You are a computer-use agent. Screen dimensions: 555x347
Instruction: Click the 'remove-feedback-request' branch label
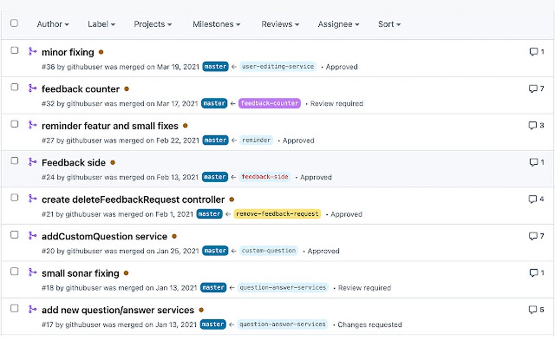tap(277, 214)
